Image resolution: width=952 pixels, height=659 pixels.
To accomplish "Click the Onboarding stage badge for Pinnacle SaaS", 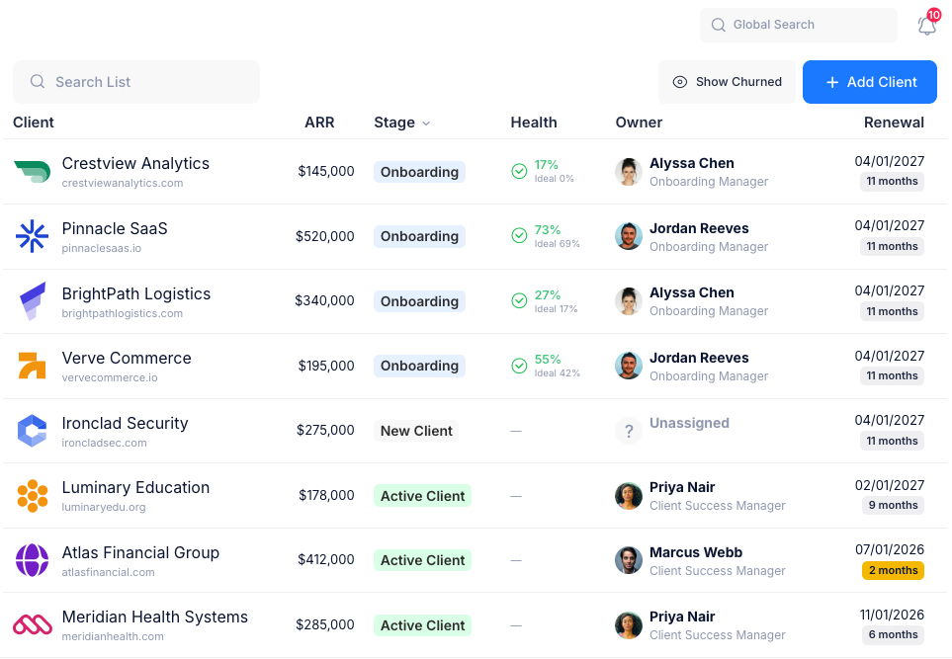I will pos(419,236).
